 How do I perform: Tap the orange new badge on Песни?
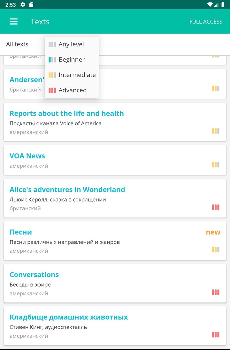[213, 232]
